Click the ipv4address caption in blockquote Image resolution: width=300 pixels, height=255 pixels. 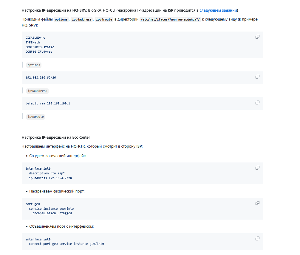click(37, 91)
